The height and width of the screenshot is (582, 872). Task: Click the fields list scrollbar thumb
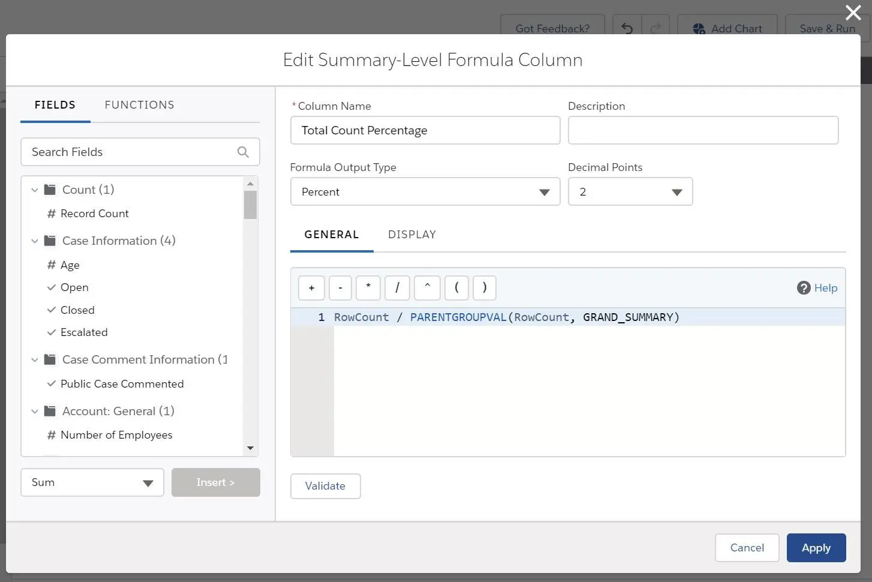click(x=250, y=205)
